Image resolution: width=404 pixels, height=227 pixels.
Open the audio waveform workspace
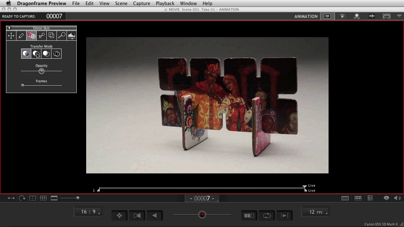[x=372, y=16]
